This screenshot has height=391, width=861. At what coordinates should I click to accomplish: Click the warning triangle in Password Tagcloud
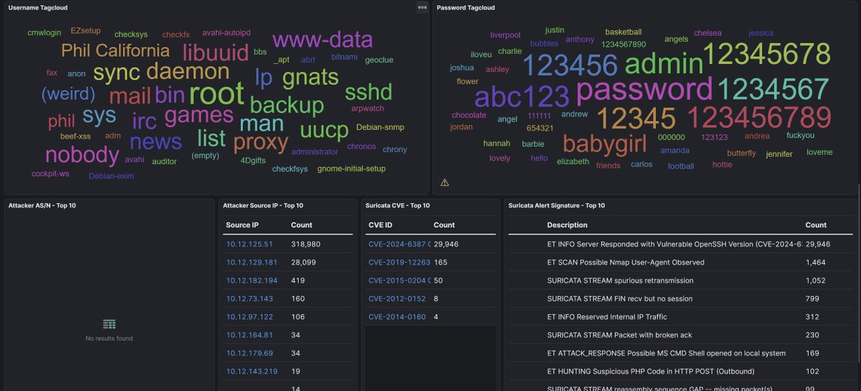[x=445, y=183]
